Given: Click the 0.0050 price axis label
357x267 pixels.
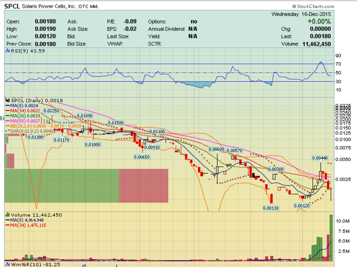Looking at the screenshot, I should coord(343,159).
